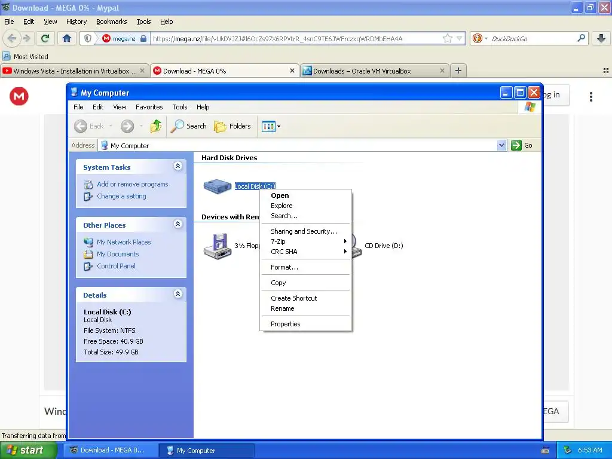Expand the 7-Zip submenu

(305, 241)
